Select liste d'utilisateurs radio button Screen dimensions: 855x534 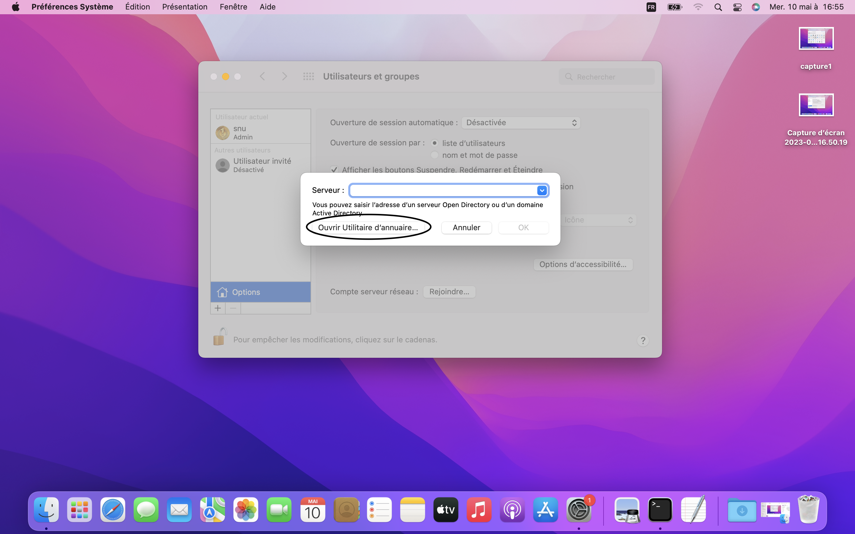pyautogui.click(x=435, y=143)
